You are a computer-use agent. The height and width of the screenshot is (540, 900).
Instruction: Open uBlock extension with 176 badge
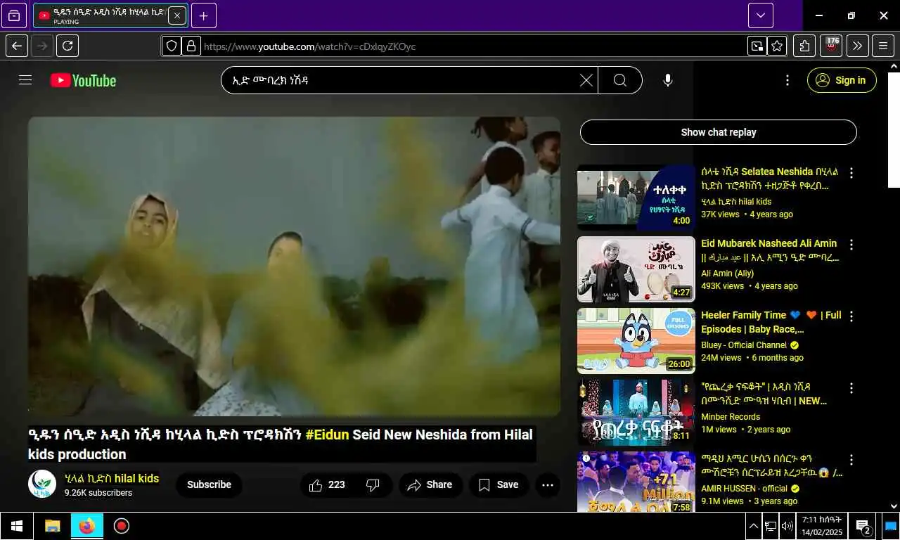click(831, 46)
